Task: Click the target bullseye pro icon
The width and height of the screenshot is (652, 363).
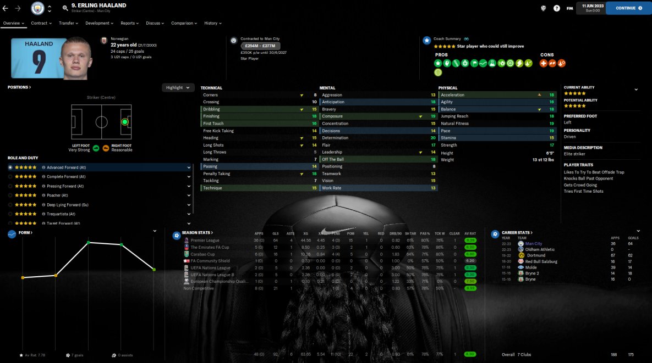Action: (x=510, y=64)
